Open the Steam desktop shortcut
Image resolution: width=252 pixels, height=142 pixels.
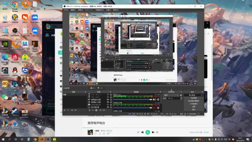[15, 112]
